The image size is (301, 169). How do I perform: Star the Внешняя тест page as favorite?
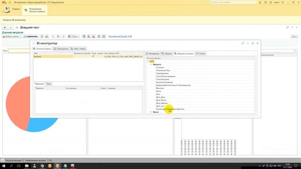click(x=17, y=28)
